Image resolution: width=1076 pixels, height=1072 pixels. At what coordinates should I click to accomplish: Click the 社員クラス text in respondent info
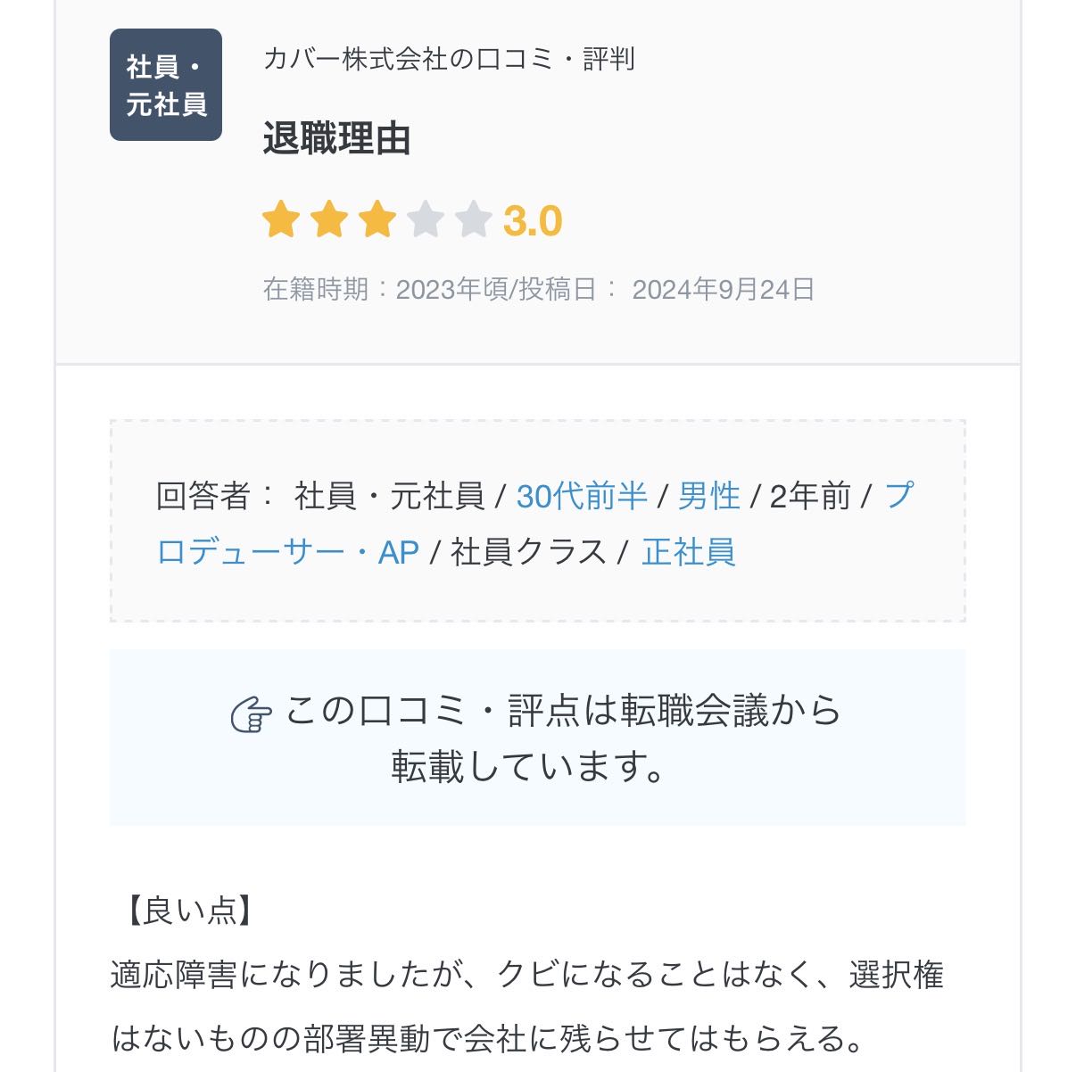pyautogui.click(x=528, y=552)
